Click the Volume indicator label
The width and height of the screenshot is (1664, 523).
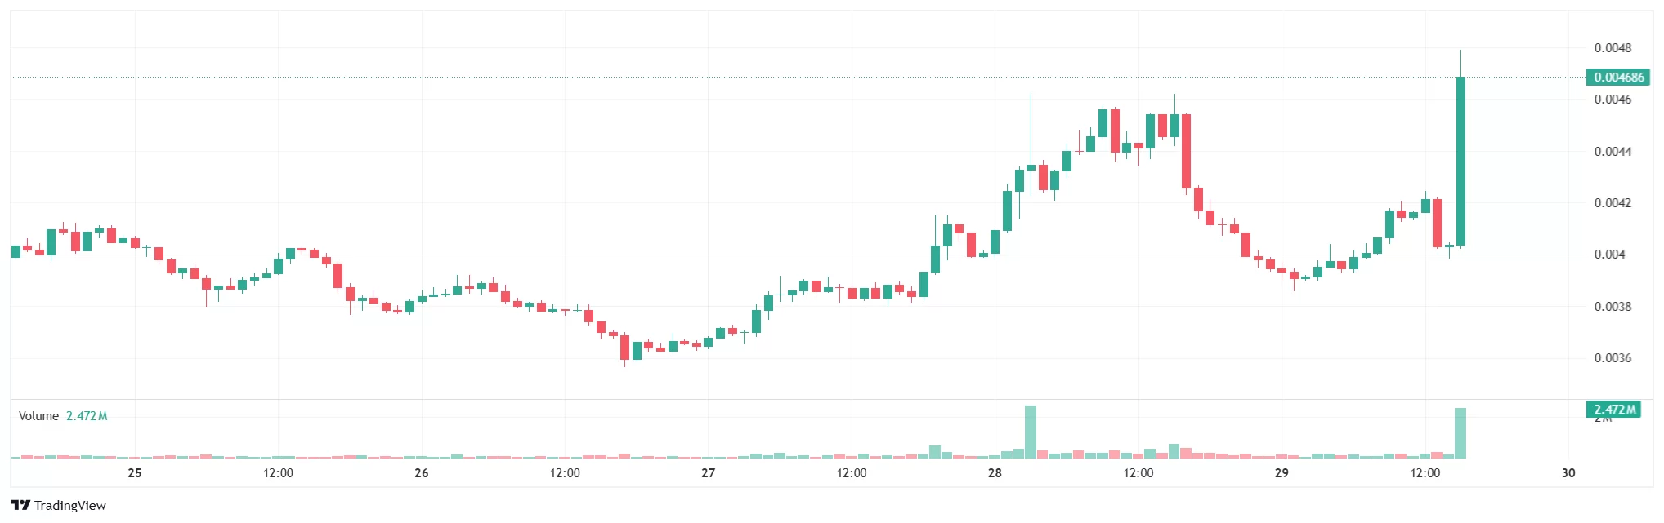click(38, 416)
